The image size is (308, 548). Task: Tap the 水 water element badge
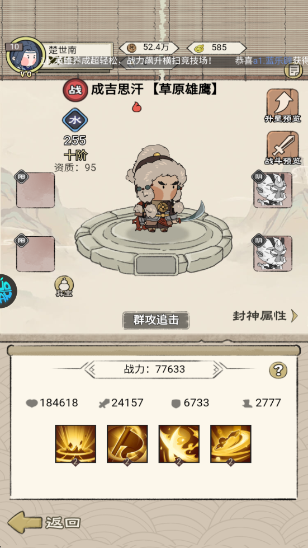coord(75,120)
